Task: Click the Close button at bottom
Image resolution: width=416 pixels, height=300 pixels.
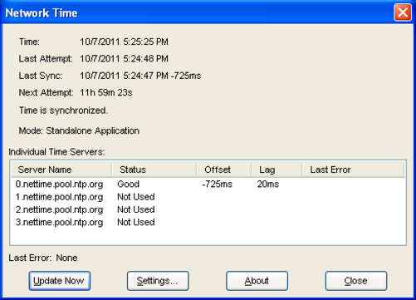Action: click(356, 281)
